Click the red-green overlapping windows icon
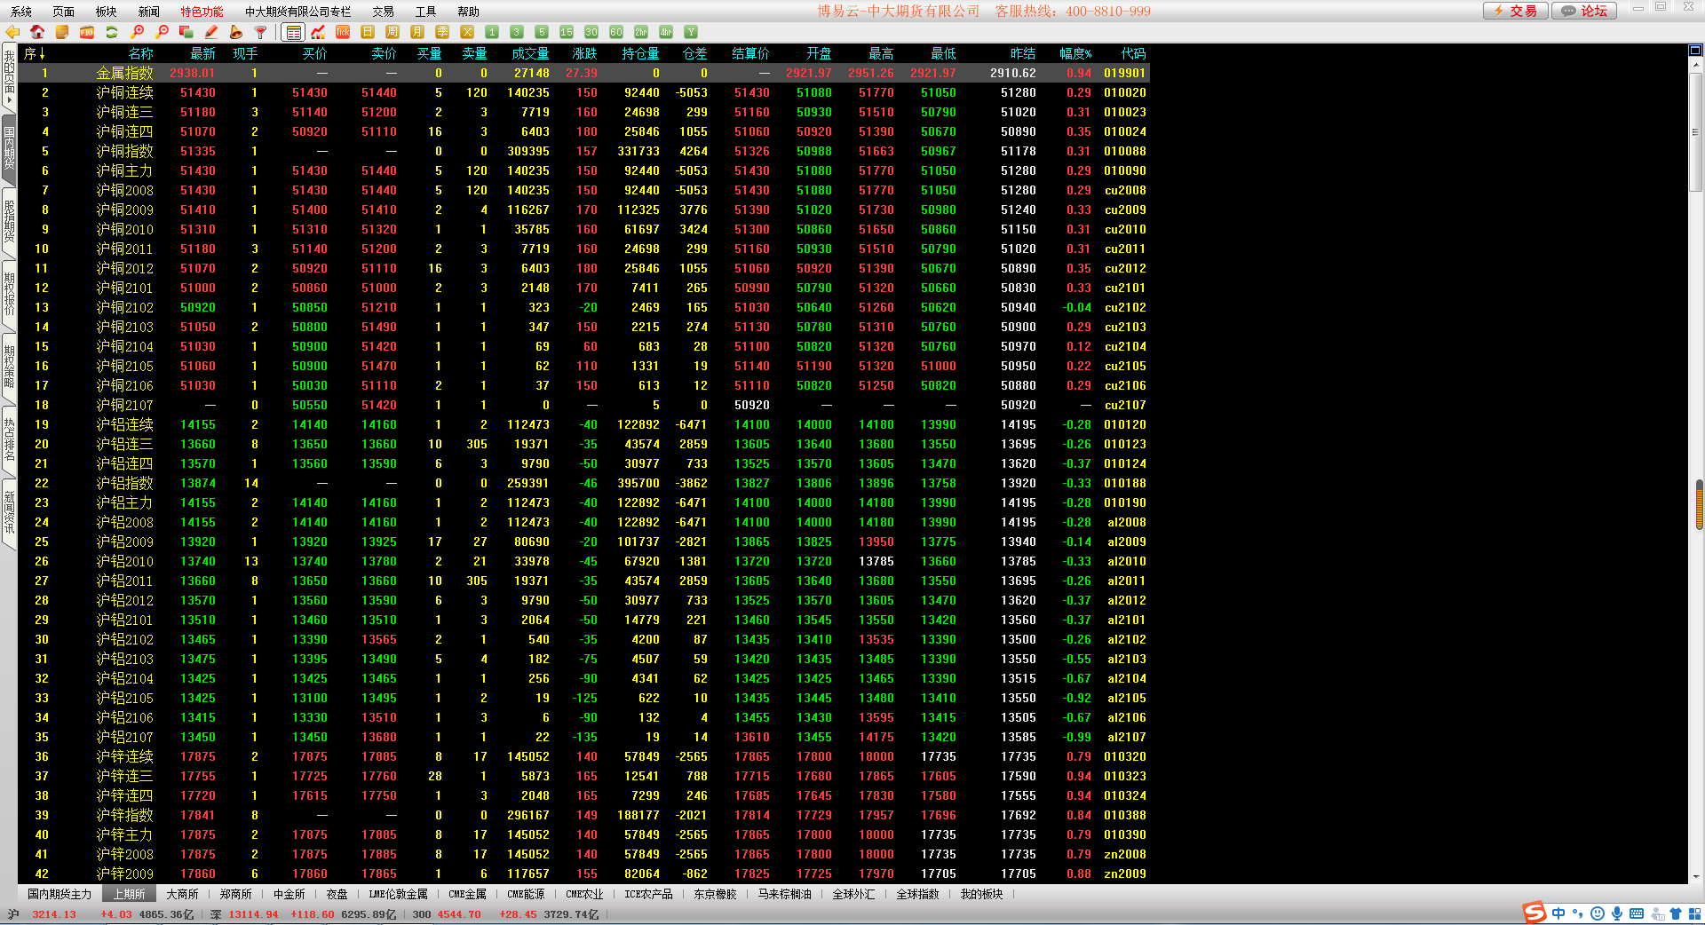Image resolution: width=1705 pixels, height=925 pixels. (x=186, y=32)
